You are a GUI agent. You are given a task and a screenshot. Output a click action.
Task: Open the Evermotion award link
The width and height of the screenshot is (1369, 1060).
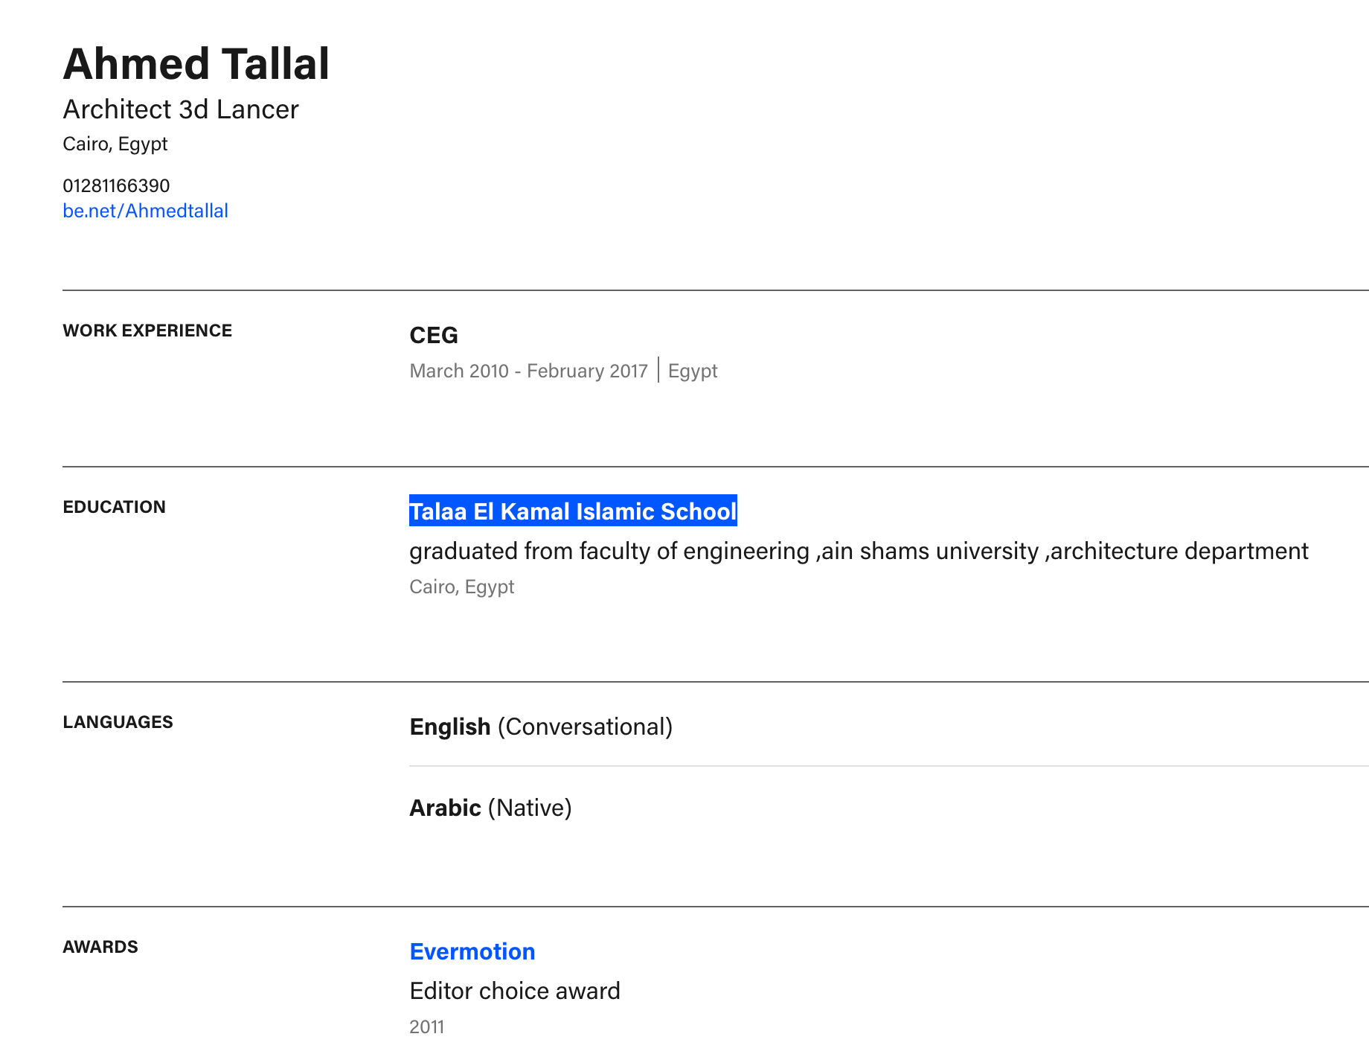pyautogui.click(x=472, y=951)
